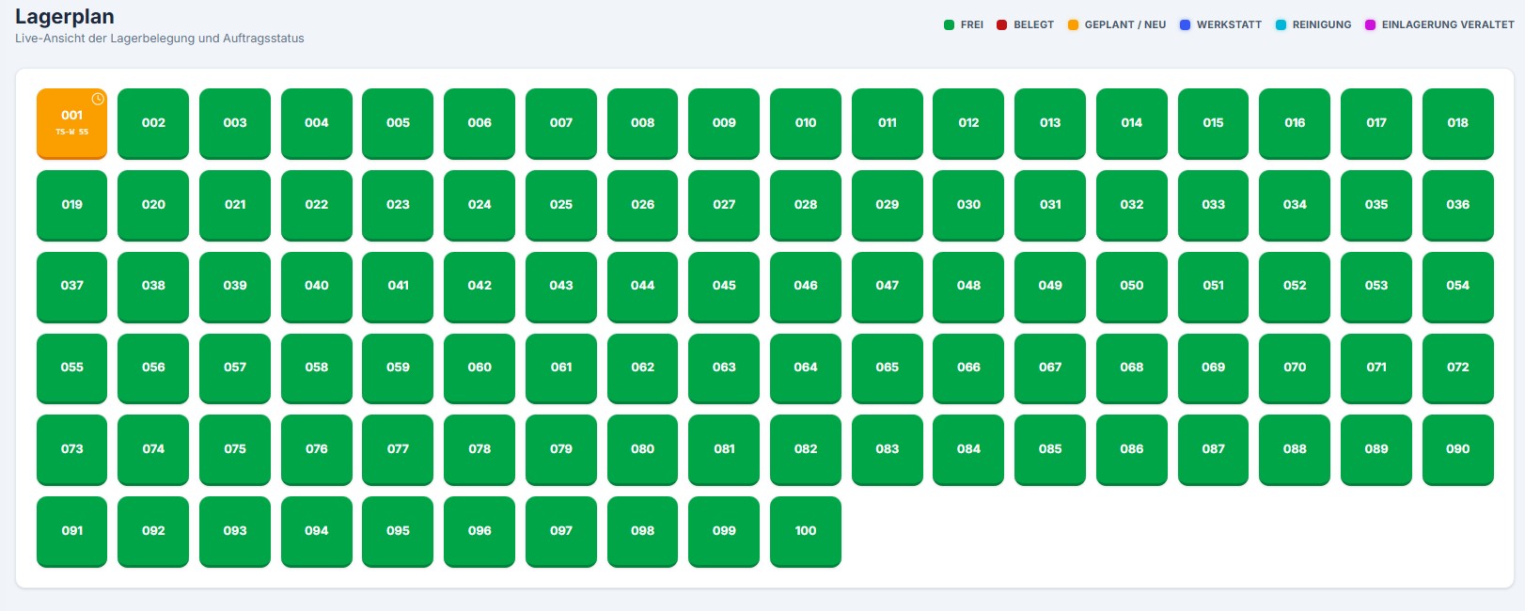Select storage slot 037
This screenshot has height=611, width=1525.
[71, 287]
